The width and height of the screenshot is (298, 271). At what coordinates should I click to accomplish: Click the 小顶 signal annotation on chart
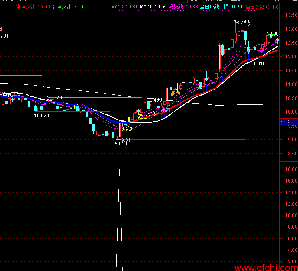[x=153, y=113]
